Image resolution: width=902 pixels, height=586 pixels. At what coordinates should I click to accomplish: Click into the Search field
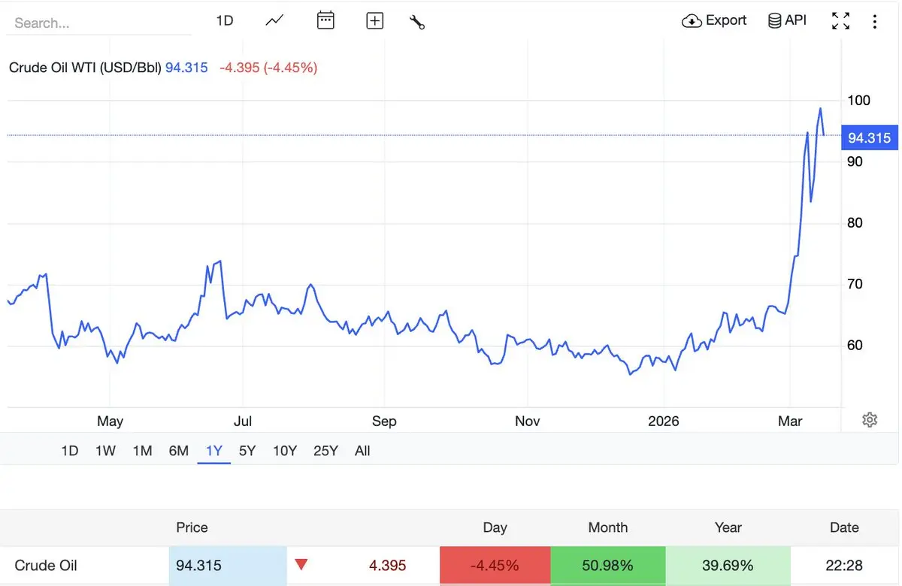(98, 23)
